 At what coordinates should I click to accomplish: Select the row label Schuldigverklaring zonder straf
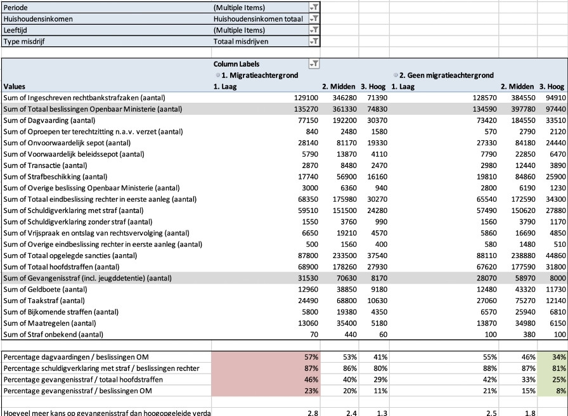click(106, 221)
